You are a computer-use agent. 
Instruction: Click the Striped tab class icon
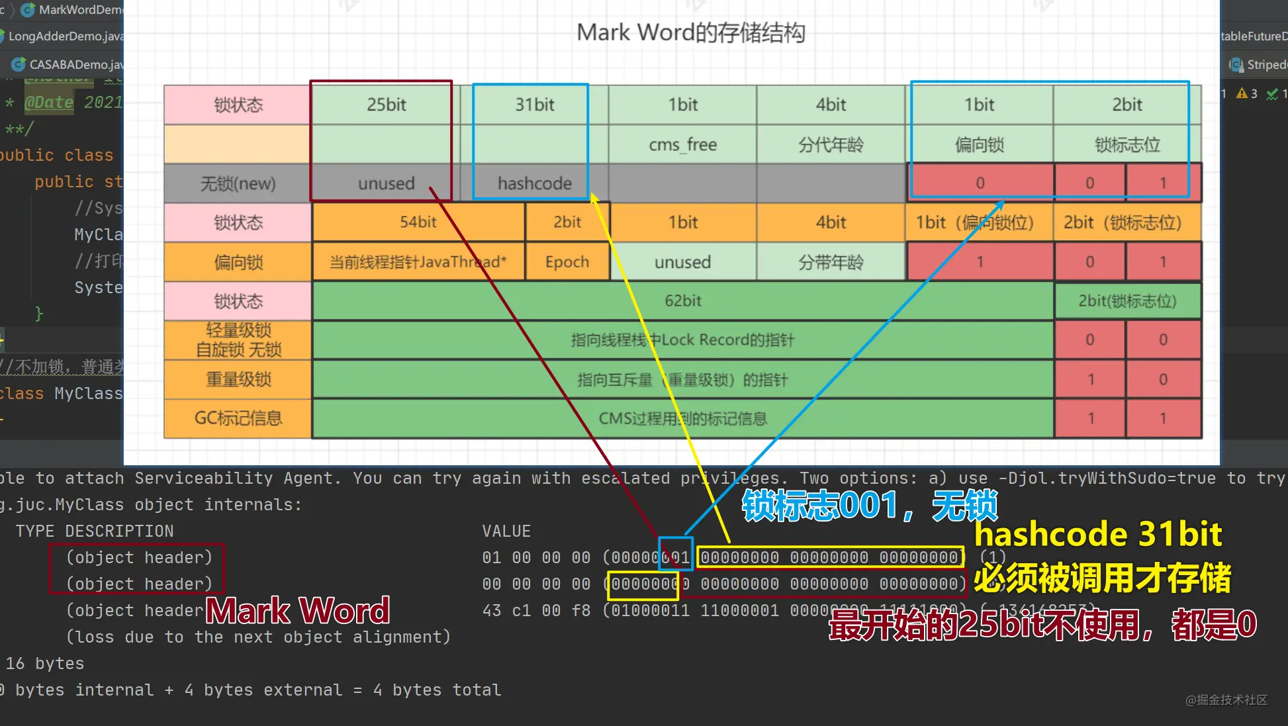(1236, 64)
